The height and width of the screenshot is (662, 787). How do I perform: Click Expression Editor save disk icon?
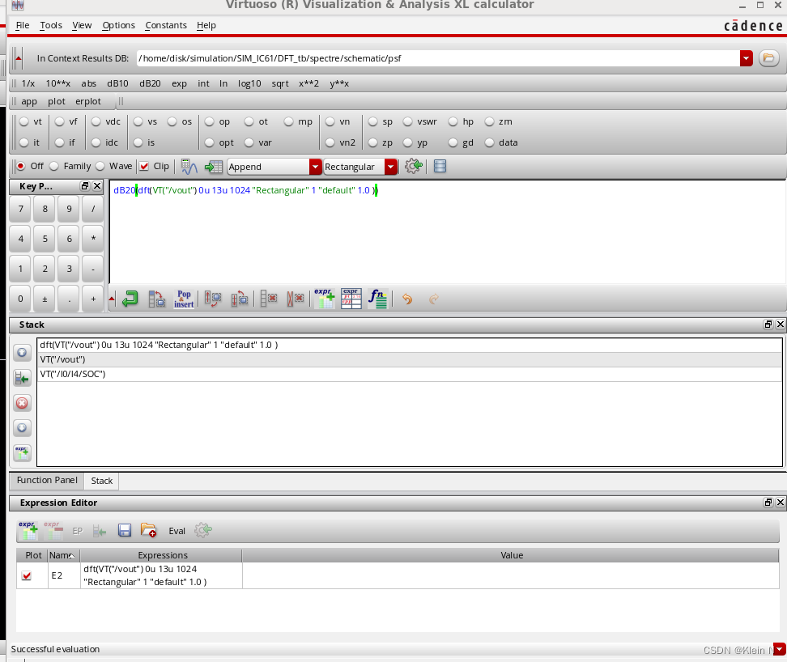tap(125, 531)
